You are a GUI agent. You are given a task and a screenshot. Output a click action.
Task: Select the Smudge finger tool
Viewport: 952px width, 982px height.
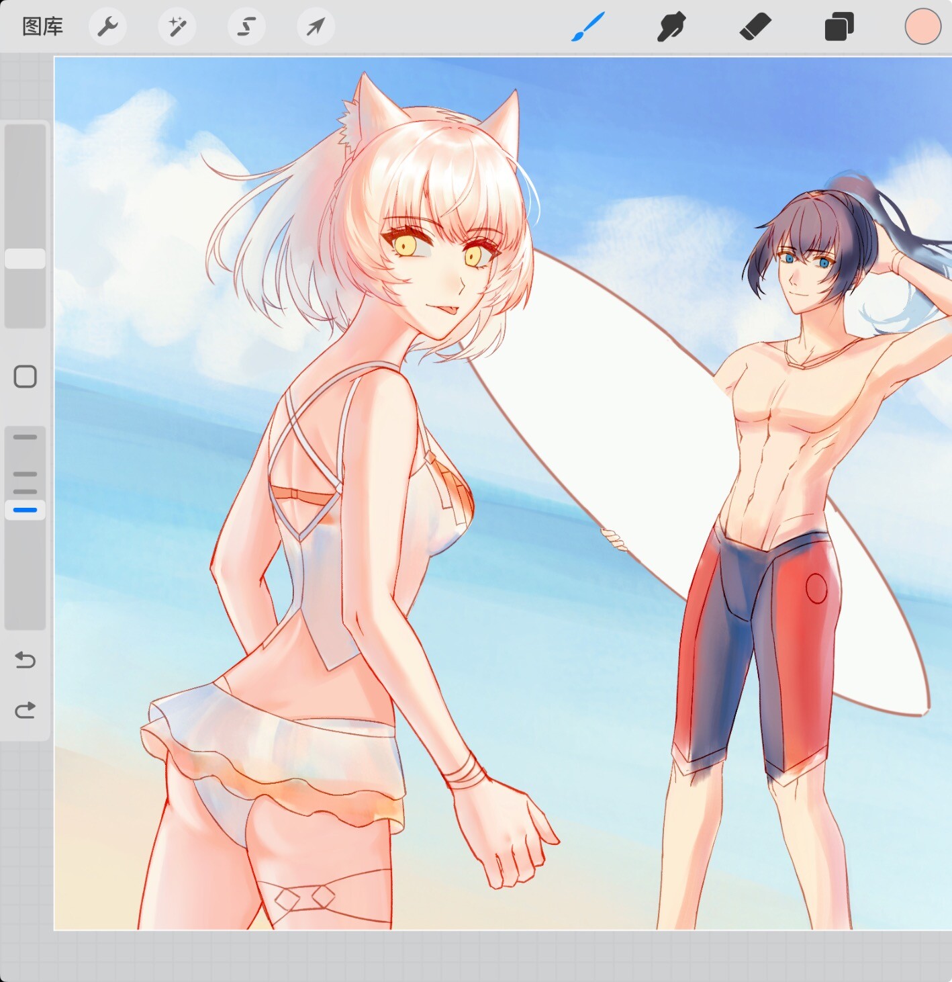671,27
